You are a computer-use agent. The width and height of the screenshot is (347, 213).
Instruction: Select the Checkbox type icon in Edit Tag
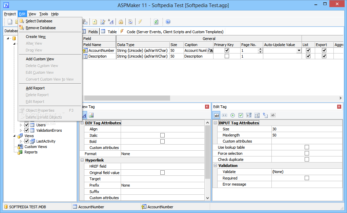pos(241,115)
